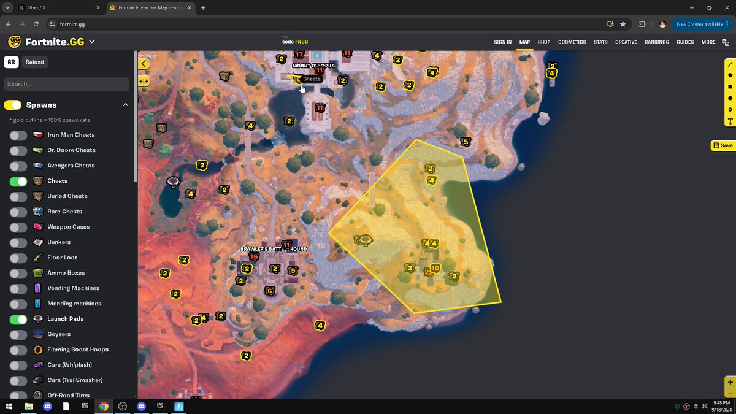The image size is (736, 414).
Task: Click the Brawler's Battleground map label
Action: point(273,249)
